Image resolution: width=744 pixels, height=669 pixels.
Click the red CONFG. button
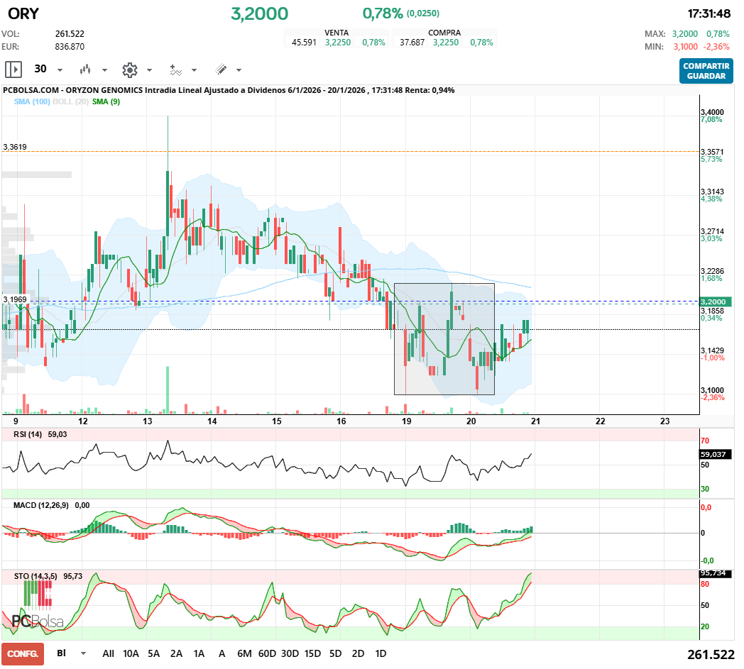[x=23, y=653]
